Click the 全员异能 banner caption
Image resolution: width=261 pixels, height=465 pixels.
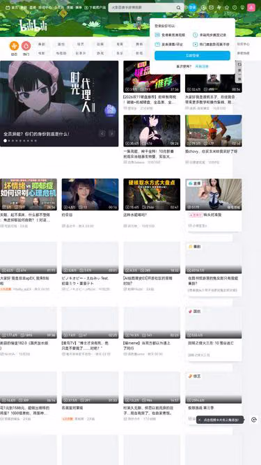coord(36,134)
